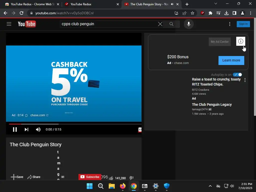The height and width of the screenshot is (192, 256).
Task: Like the video with thumbs up
Action: (111, 178)
